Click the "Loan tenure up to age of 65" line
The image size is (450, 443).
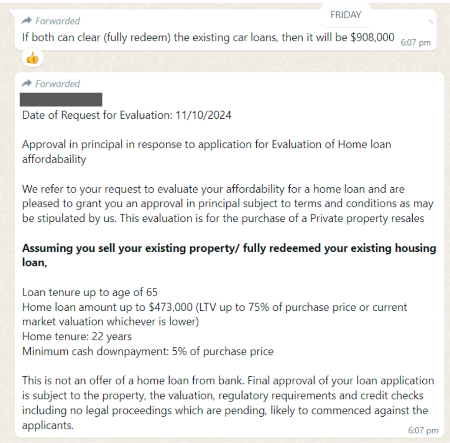90,292
